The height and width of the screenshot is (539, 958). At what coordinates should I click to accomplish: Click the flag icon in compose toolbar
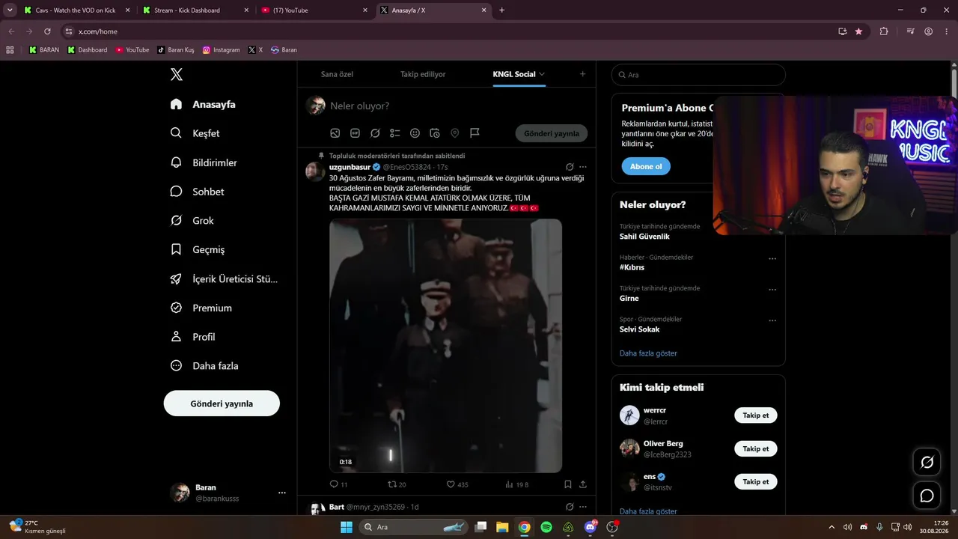(x=475, y=133)
